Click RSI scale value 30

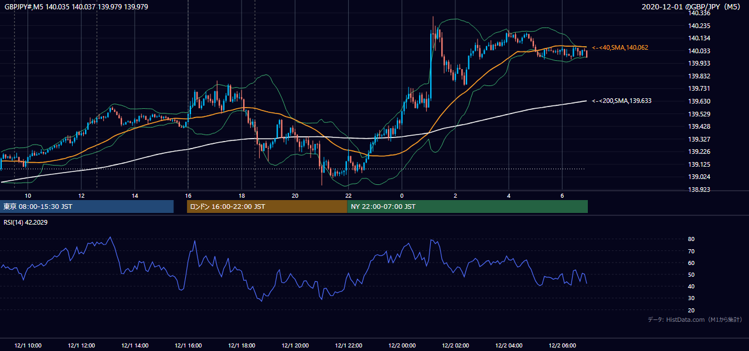692,298
